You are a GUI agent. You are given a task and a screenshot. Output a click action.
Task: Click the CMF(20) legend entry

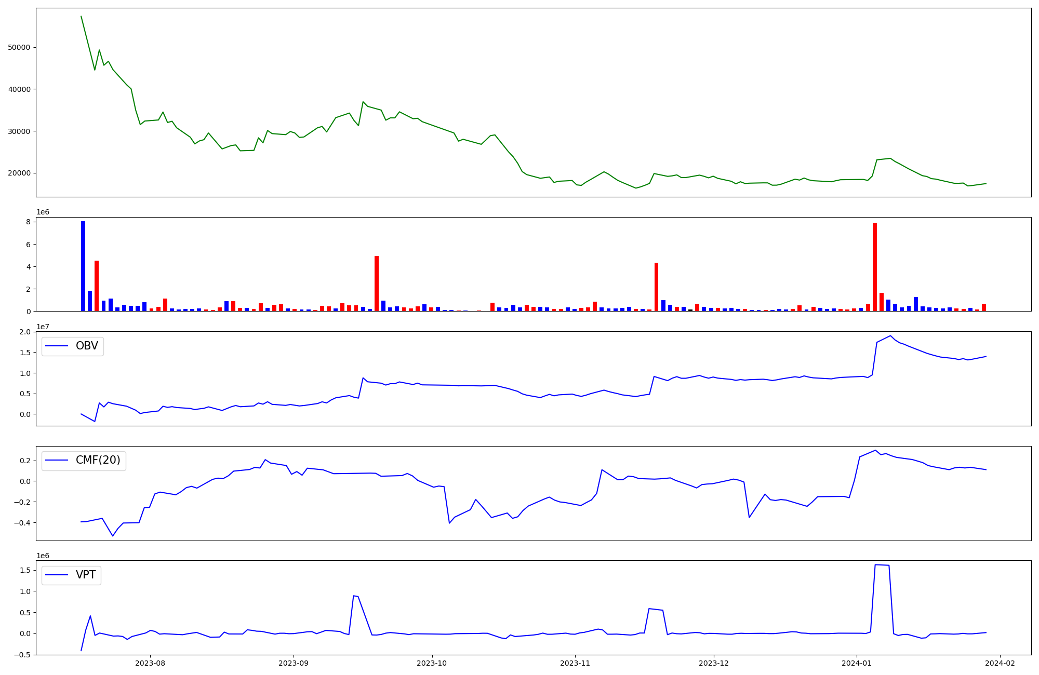(x=98, y=461)
